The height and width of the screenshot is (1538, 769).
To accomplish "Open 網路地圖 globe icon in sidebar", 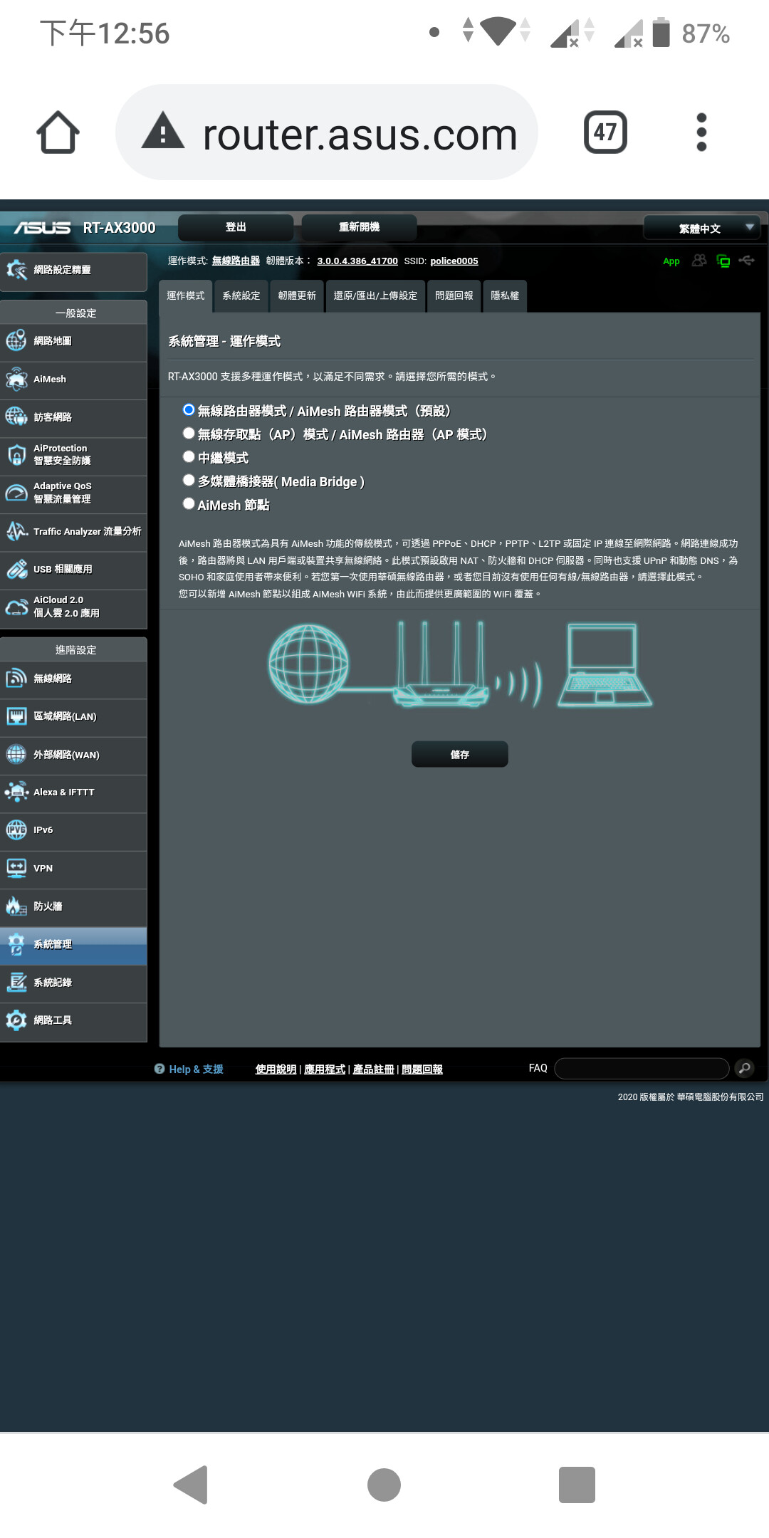I will [x=16, y=341].
